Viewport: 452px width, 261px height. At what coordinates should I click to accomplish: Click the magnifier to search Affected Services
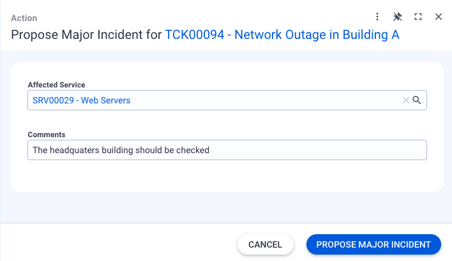[x=417, y=100]
